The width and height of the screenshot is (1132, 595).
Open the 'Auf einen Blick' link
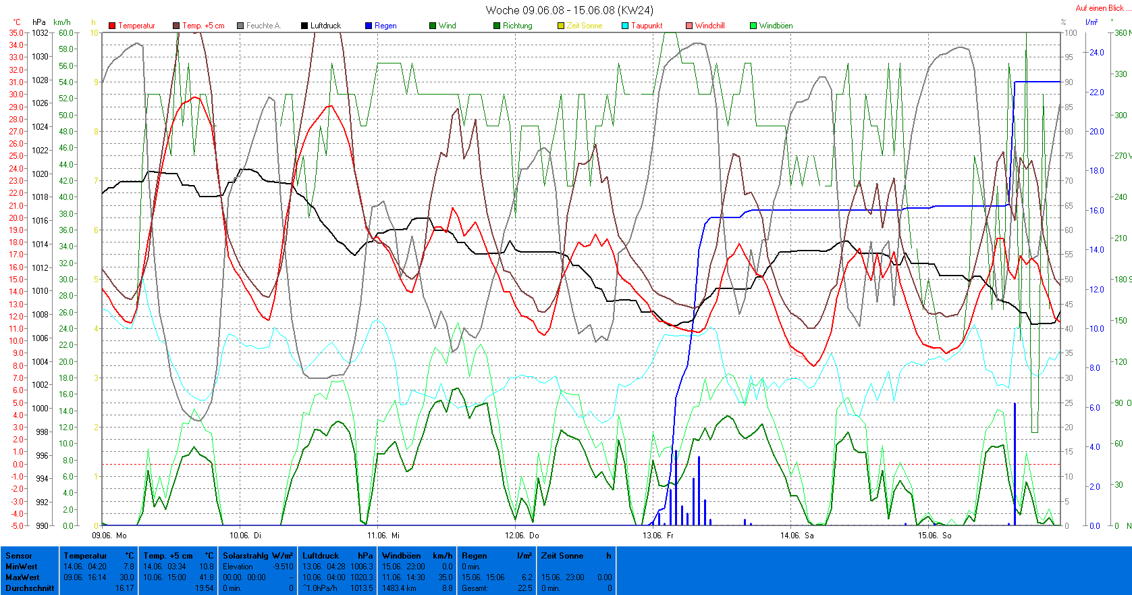(1100, 8)
